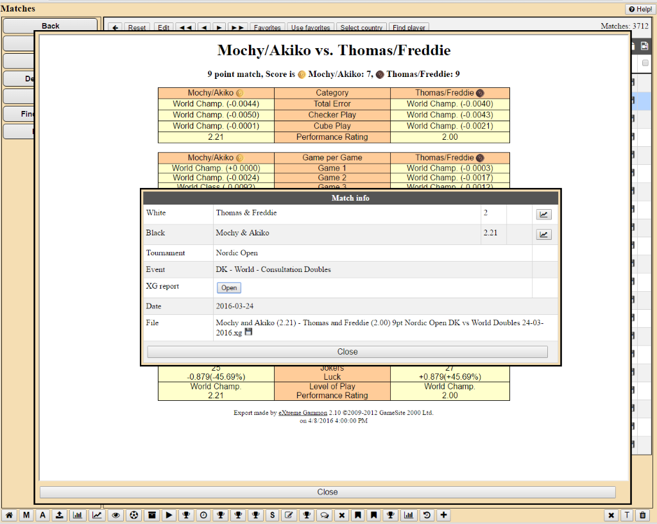Click the archive box icon
Viewport: 657px width, 524px height.
click(151, 515)
